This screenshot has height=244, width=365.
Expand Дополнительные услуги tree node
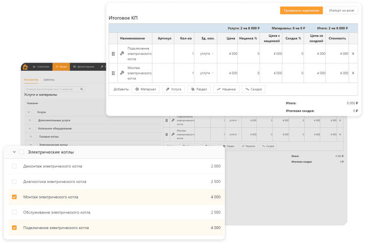pos(30,120)
